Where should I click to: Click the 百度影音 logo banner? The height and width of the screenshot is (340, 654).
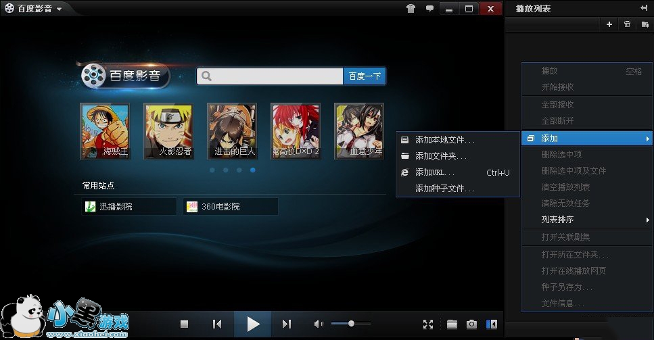point(125,76)
